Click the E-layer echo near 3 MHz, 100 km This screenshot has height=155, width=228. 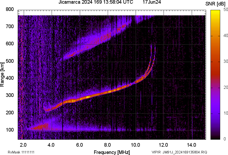click(39, 127)
